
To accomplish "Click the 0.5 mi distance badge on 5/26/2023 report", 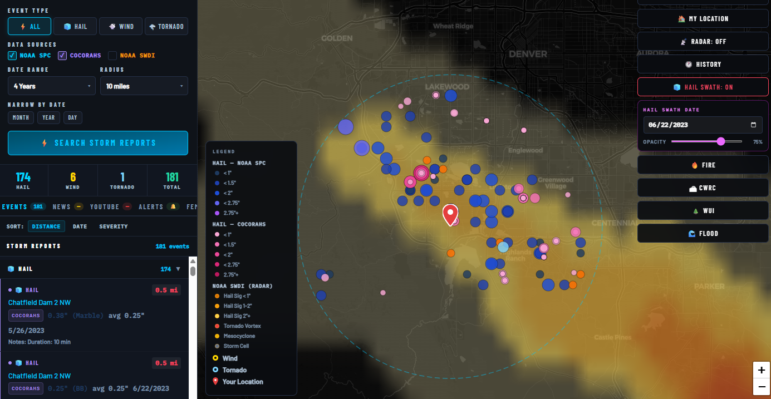I will pyautogui.click(x=166, y=290).
